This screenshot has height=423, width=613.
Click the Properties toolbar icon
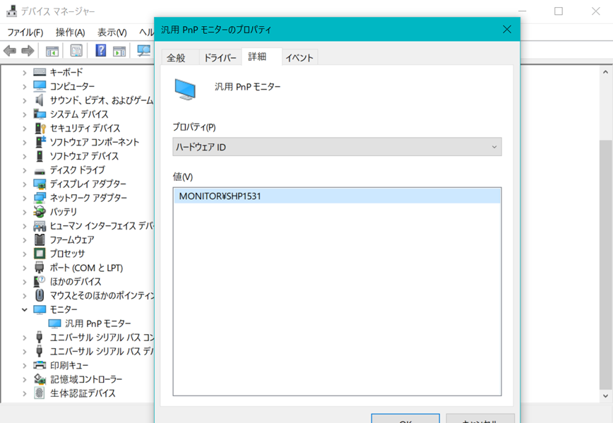click(x=76, y=51)
